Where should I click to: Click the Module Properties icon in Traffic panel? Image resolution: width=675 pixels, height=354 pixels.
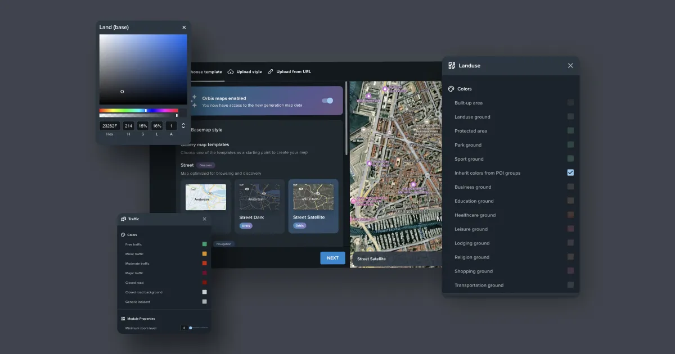point(123,319)
